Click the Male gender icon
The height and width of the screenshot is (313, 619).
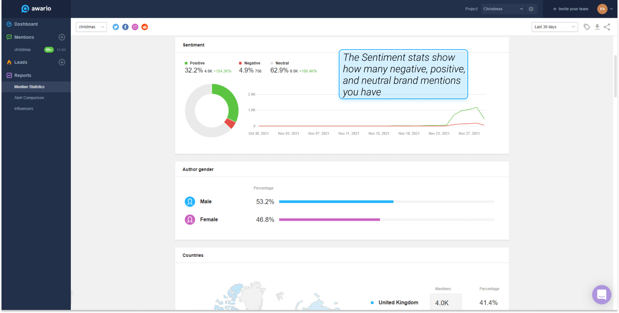pos(190,201)
